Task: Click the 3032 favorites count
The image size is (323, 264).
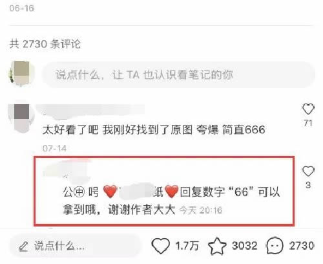Action: coord(245,246)
